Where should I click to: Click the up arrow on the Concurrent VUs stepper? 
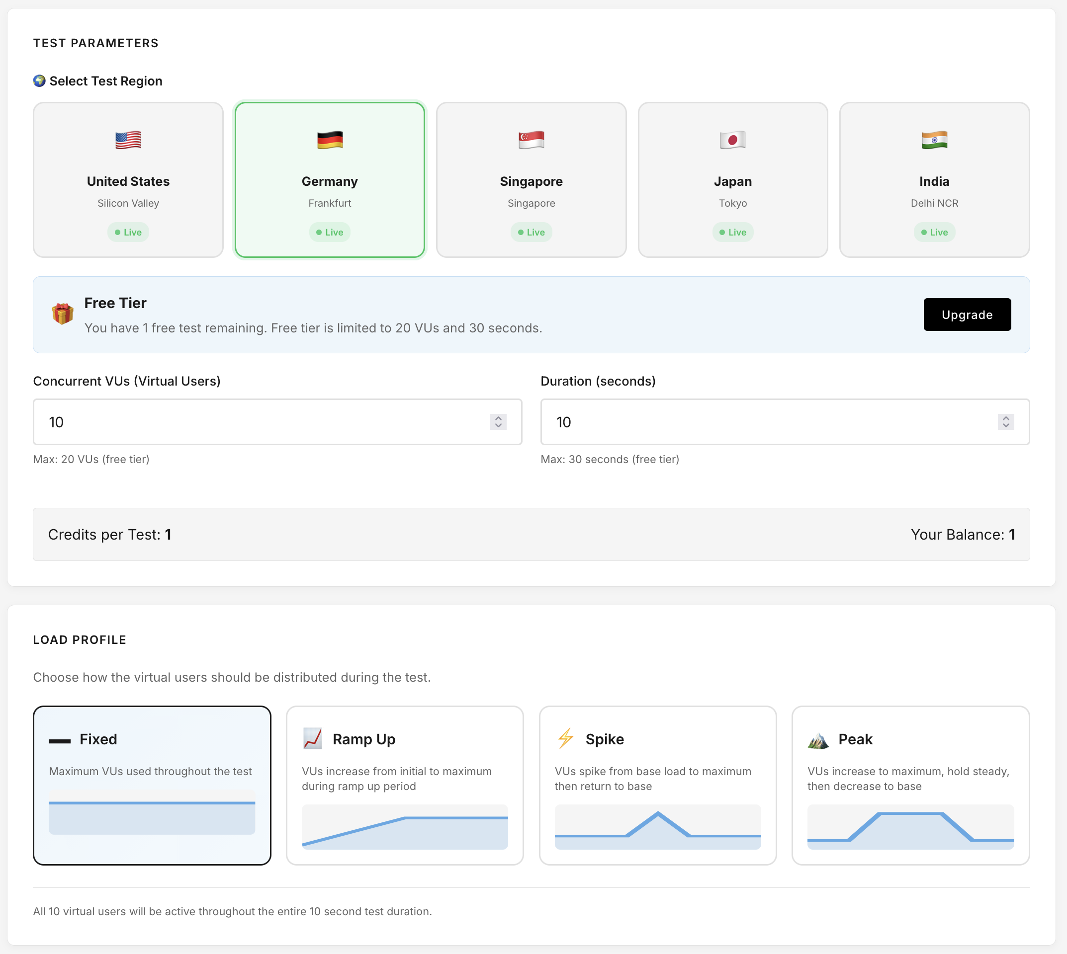tap(498, 418)
